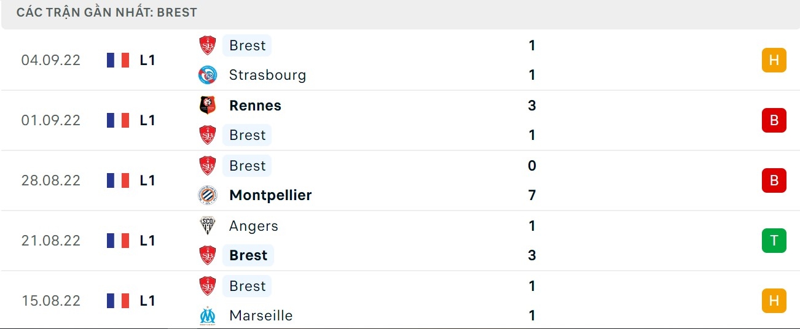Click the Marseille club crest icon
The width and height of the screenshot is (800, 329).
208,315
